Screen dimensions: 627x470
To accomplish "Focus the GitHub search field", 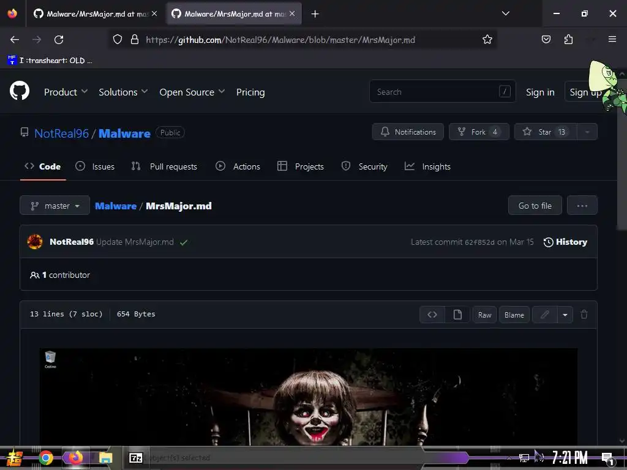I will pyautogui.click(x=442, y=92).
